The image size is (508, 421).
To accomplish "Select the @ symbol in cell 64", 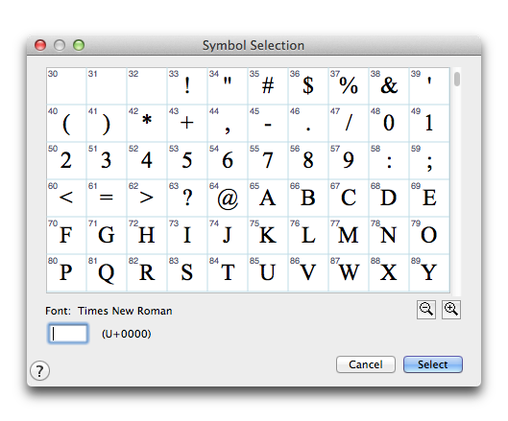I will [228, 198].
